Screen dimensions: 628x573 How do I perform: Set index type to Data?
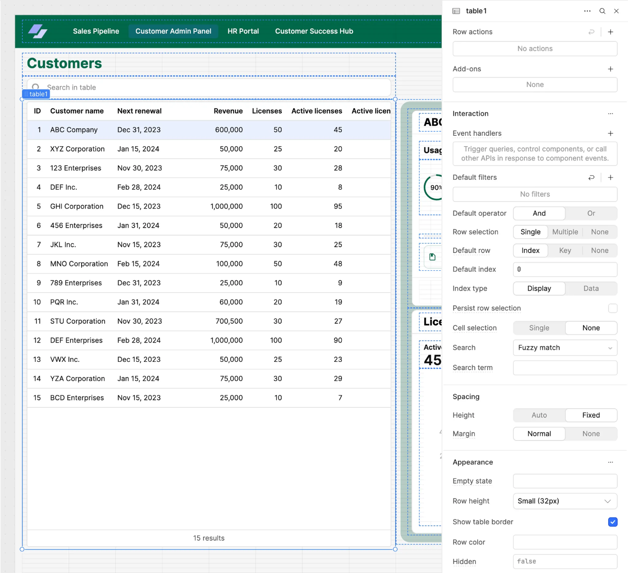(591, 289)
